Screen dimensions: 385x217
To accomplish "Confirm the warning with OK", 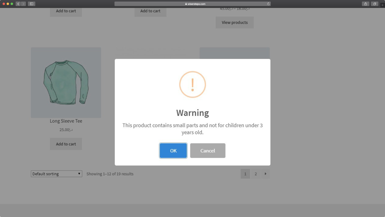I will click(173, 150).
